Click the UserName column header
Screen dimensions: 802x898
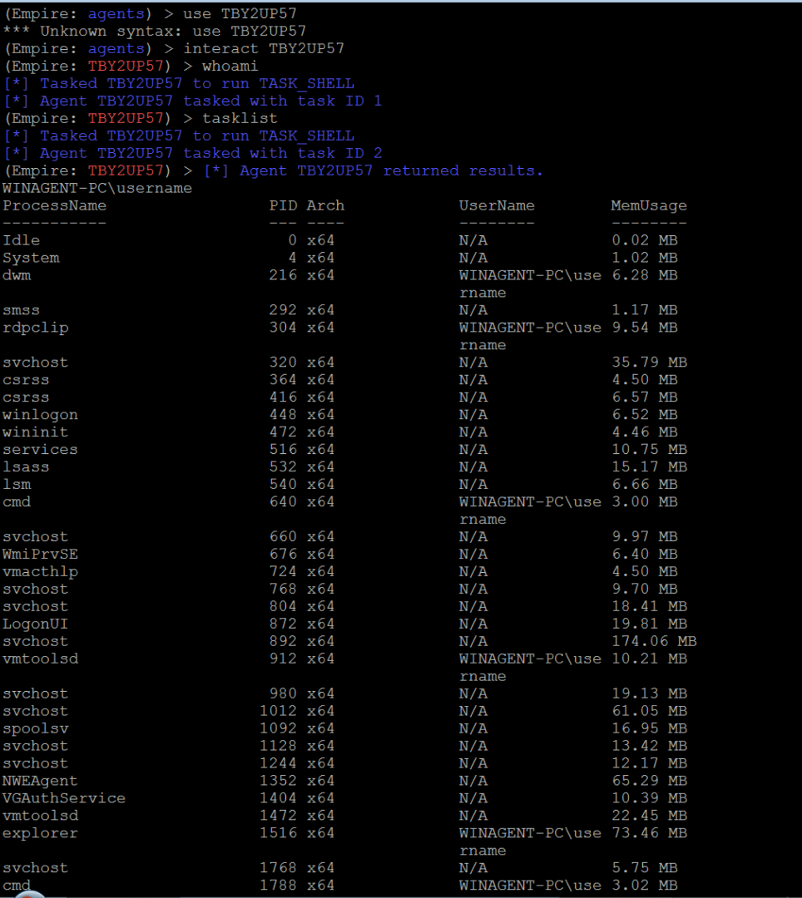point(497,205)
